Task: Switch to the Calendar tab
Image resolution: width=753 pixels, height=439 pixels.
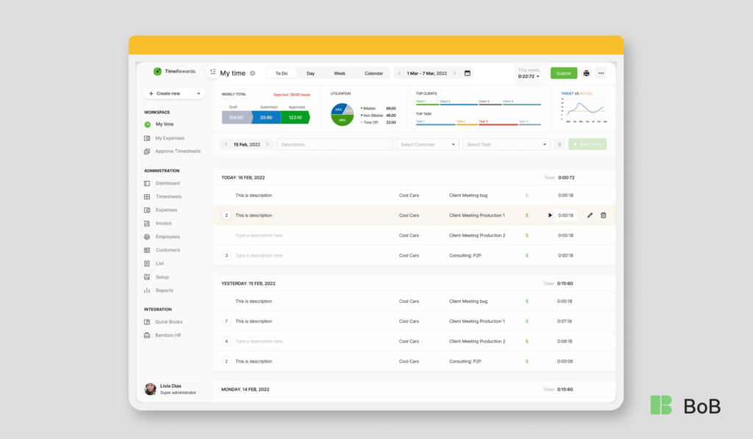Action: 374,74
